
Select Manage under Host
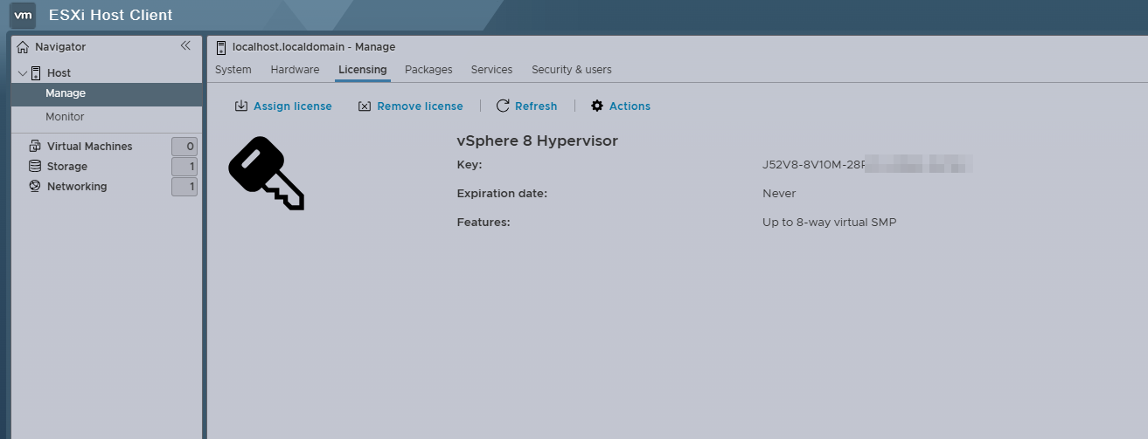coord(66,93)
